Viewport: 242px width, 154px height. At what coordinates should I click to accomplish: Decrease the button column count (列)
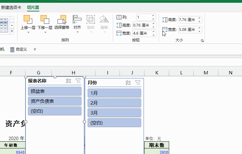point(153,19)
